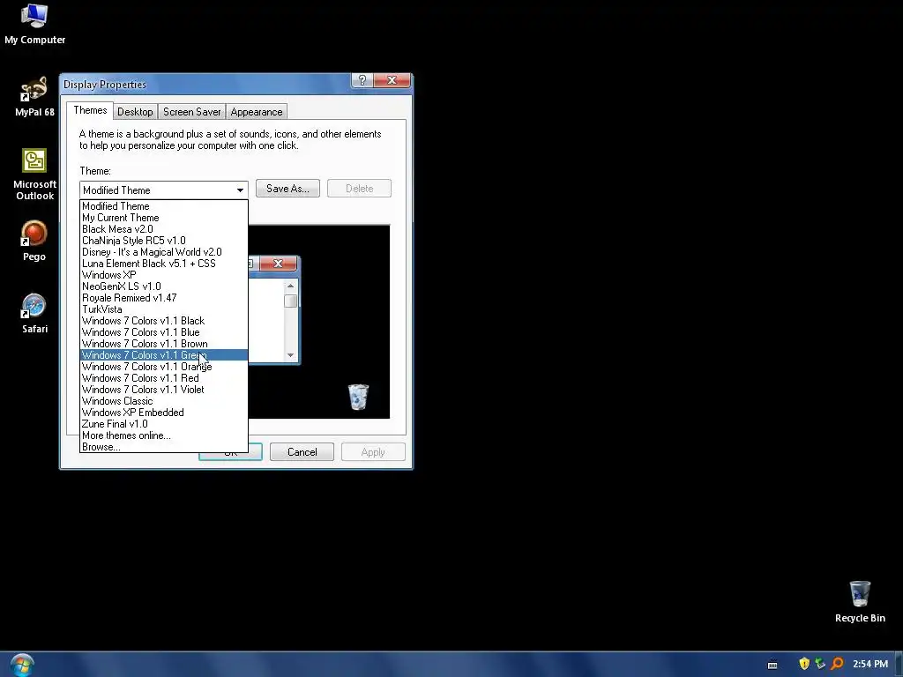Choose the Windows Classic theme

pos(163,401)
